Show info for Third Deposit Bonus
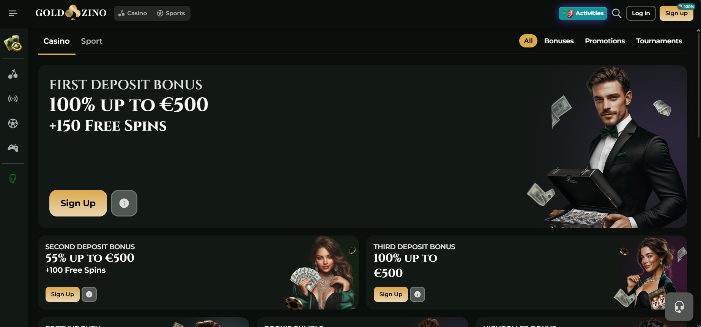The width and height of the screenshot is (701, 327). point(417,294)
